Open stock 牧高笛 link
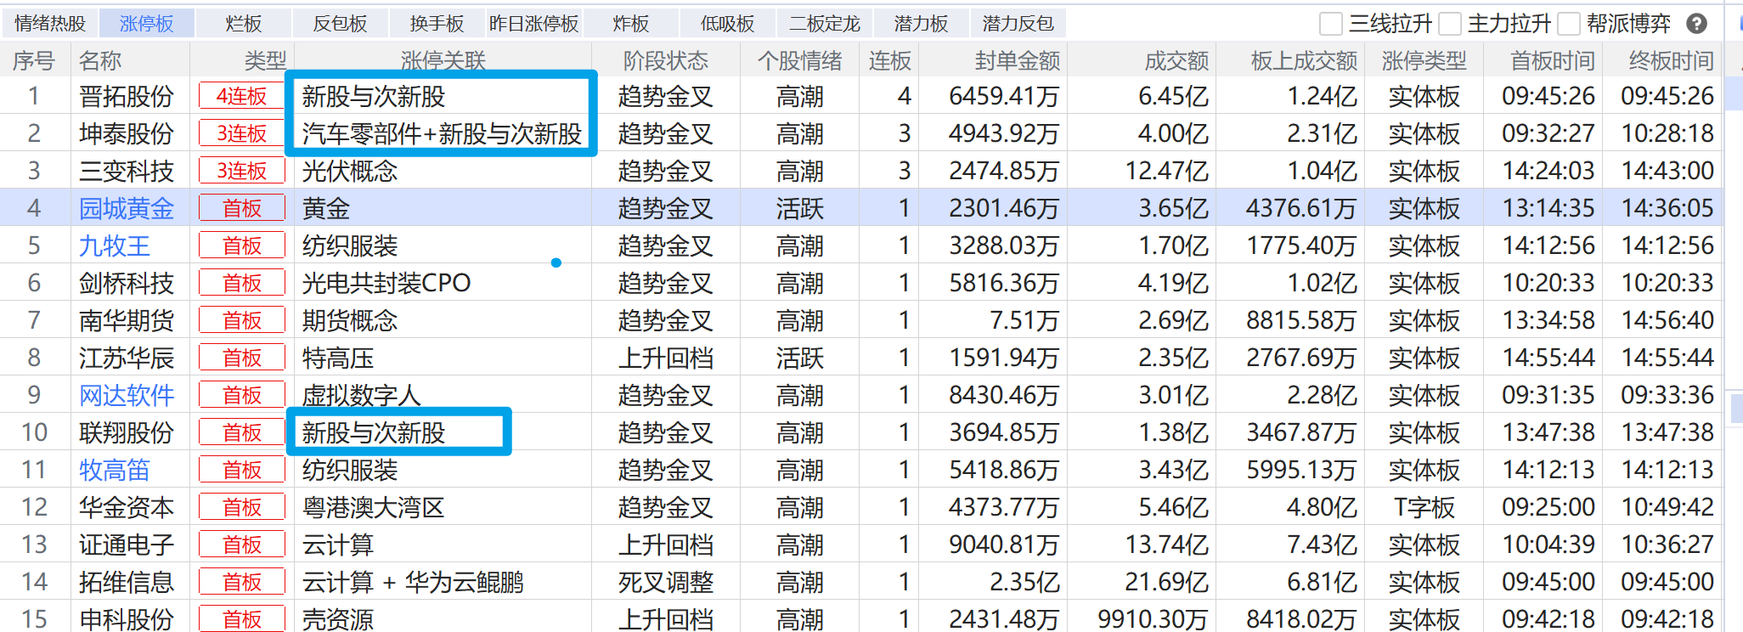 click(x=115, y=471)
